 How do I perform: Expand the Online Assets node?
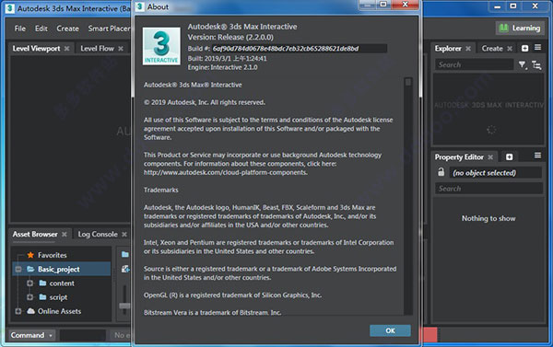18,311
